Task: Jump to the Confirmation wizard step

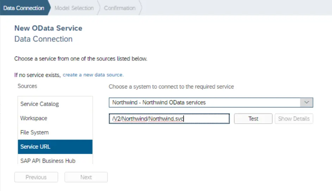Action: [x=120, y=8]
